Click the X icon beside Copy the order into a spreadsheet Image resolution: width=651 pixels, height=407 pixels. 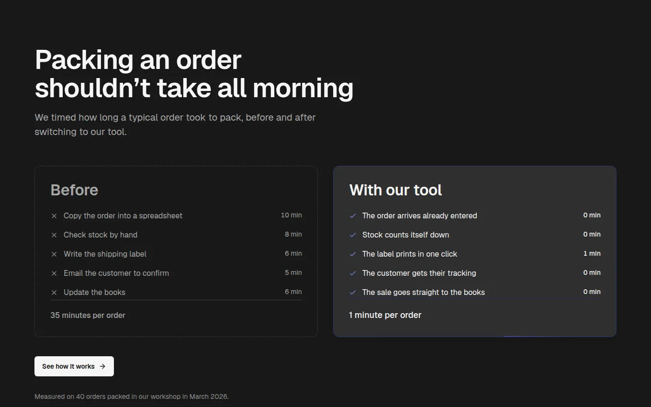pos(54,216)
